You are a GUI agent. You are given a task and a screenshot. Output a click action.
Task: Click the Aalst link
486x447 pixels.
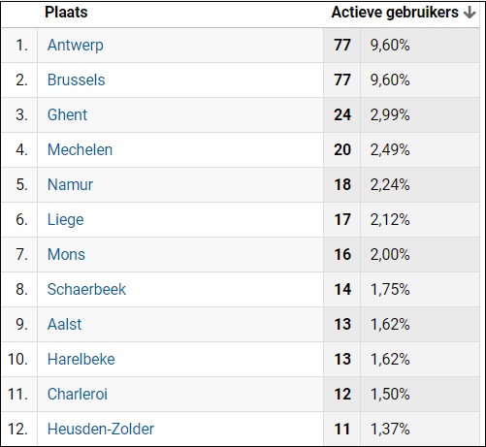pos(65,324)
